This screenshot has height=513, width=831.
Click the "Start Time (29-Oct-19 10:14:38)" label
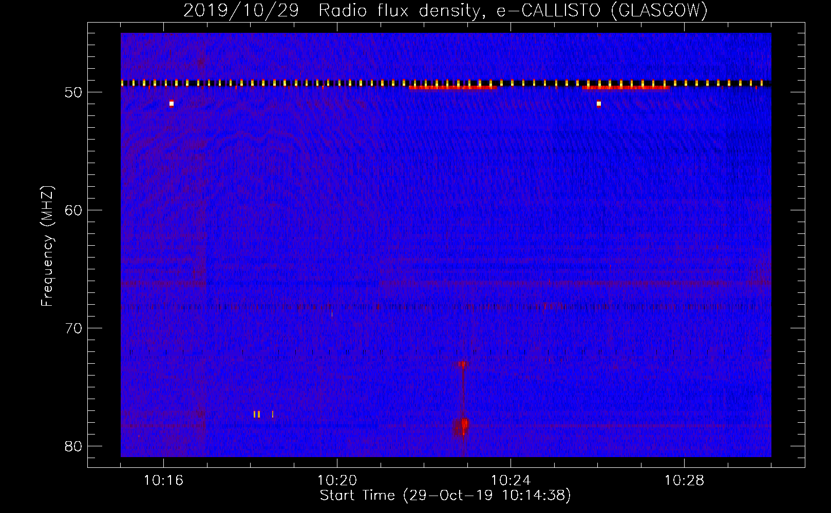445,496
